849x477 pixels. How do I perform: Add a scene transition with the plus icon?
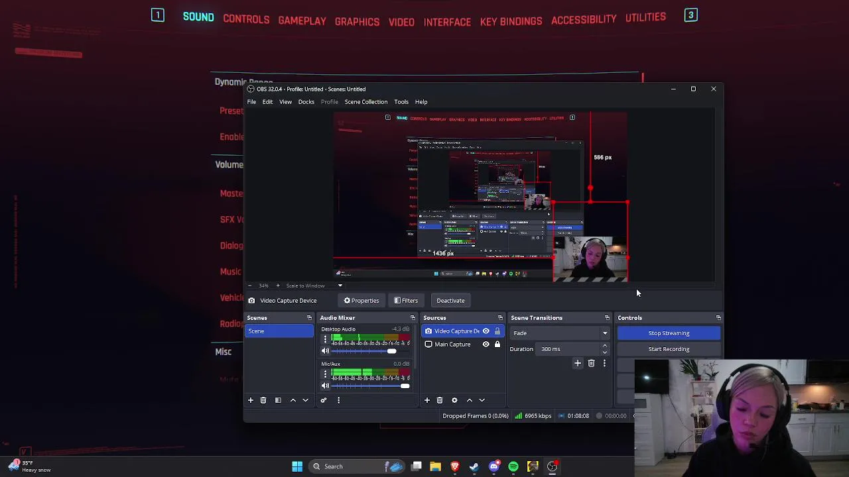578,363
